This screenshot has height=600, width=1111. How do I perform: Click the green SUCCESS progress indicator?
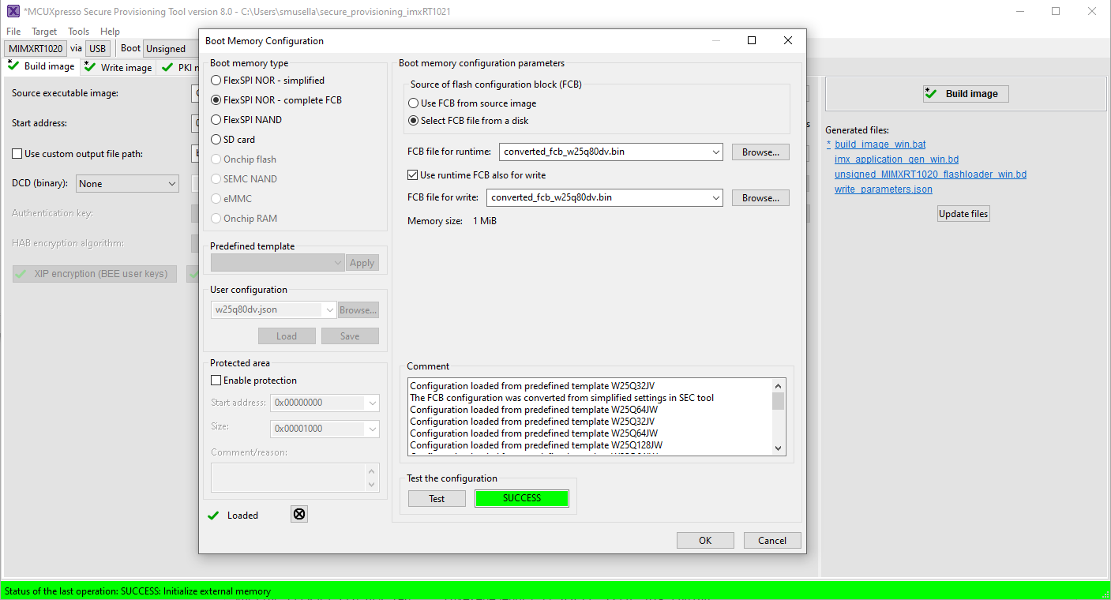pyautogui.click(x=521, y=498)
